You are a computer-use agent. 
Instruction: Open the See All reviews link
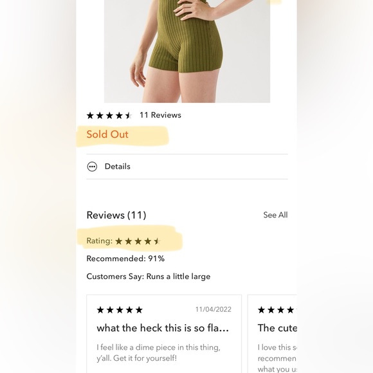275,215
